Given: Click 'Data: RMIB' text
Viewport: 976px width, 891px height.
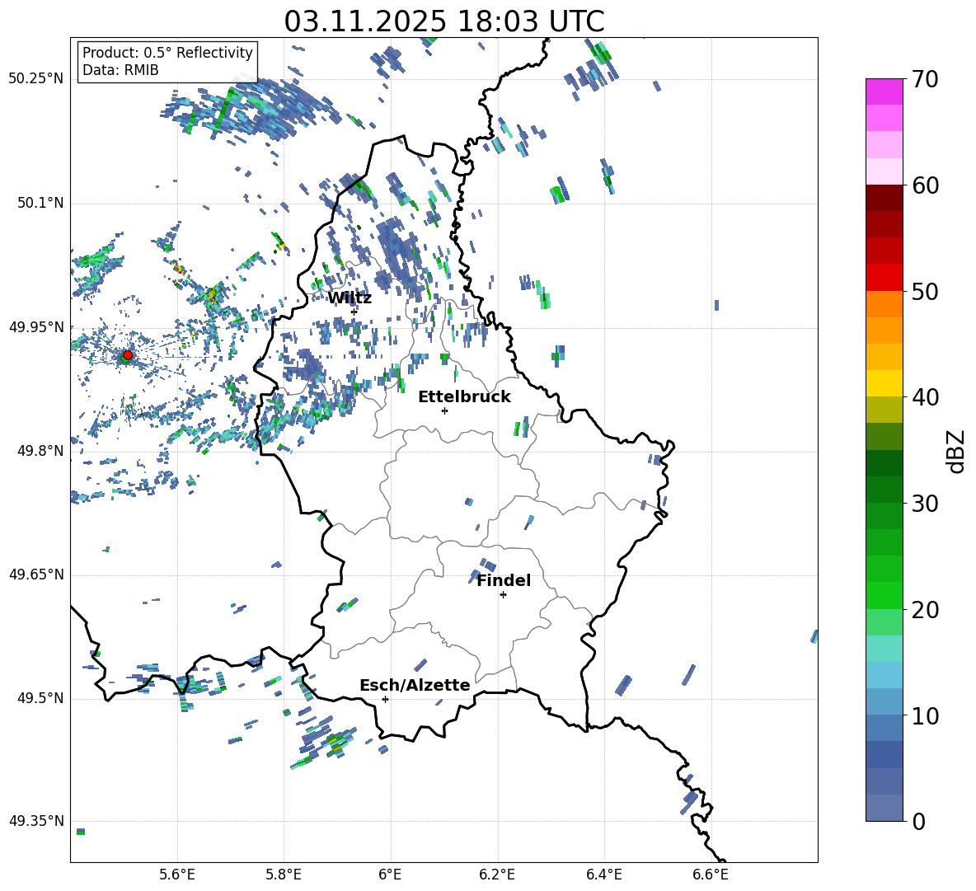Looking at the screenshot, I should click(x=120, y=70).
